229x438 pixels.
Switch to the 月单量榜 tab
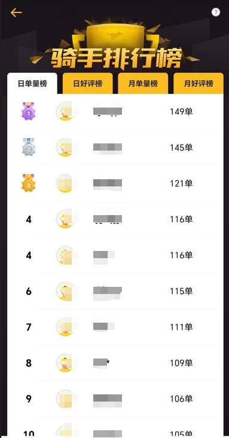pos(143,83)
